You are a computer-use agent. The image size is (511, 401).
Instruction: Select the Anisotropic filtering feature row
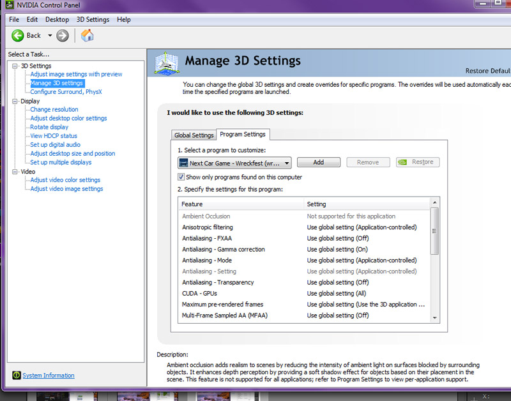(x=304, y=227)
